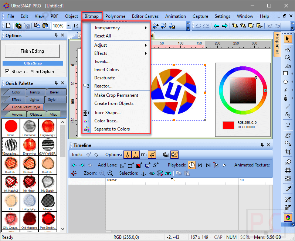Viewport: 295px width, 241px height.
Task: Select the Charcoal style thumbnail
Action: pos(29,128)
